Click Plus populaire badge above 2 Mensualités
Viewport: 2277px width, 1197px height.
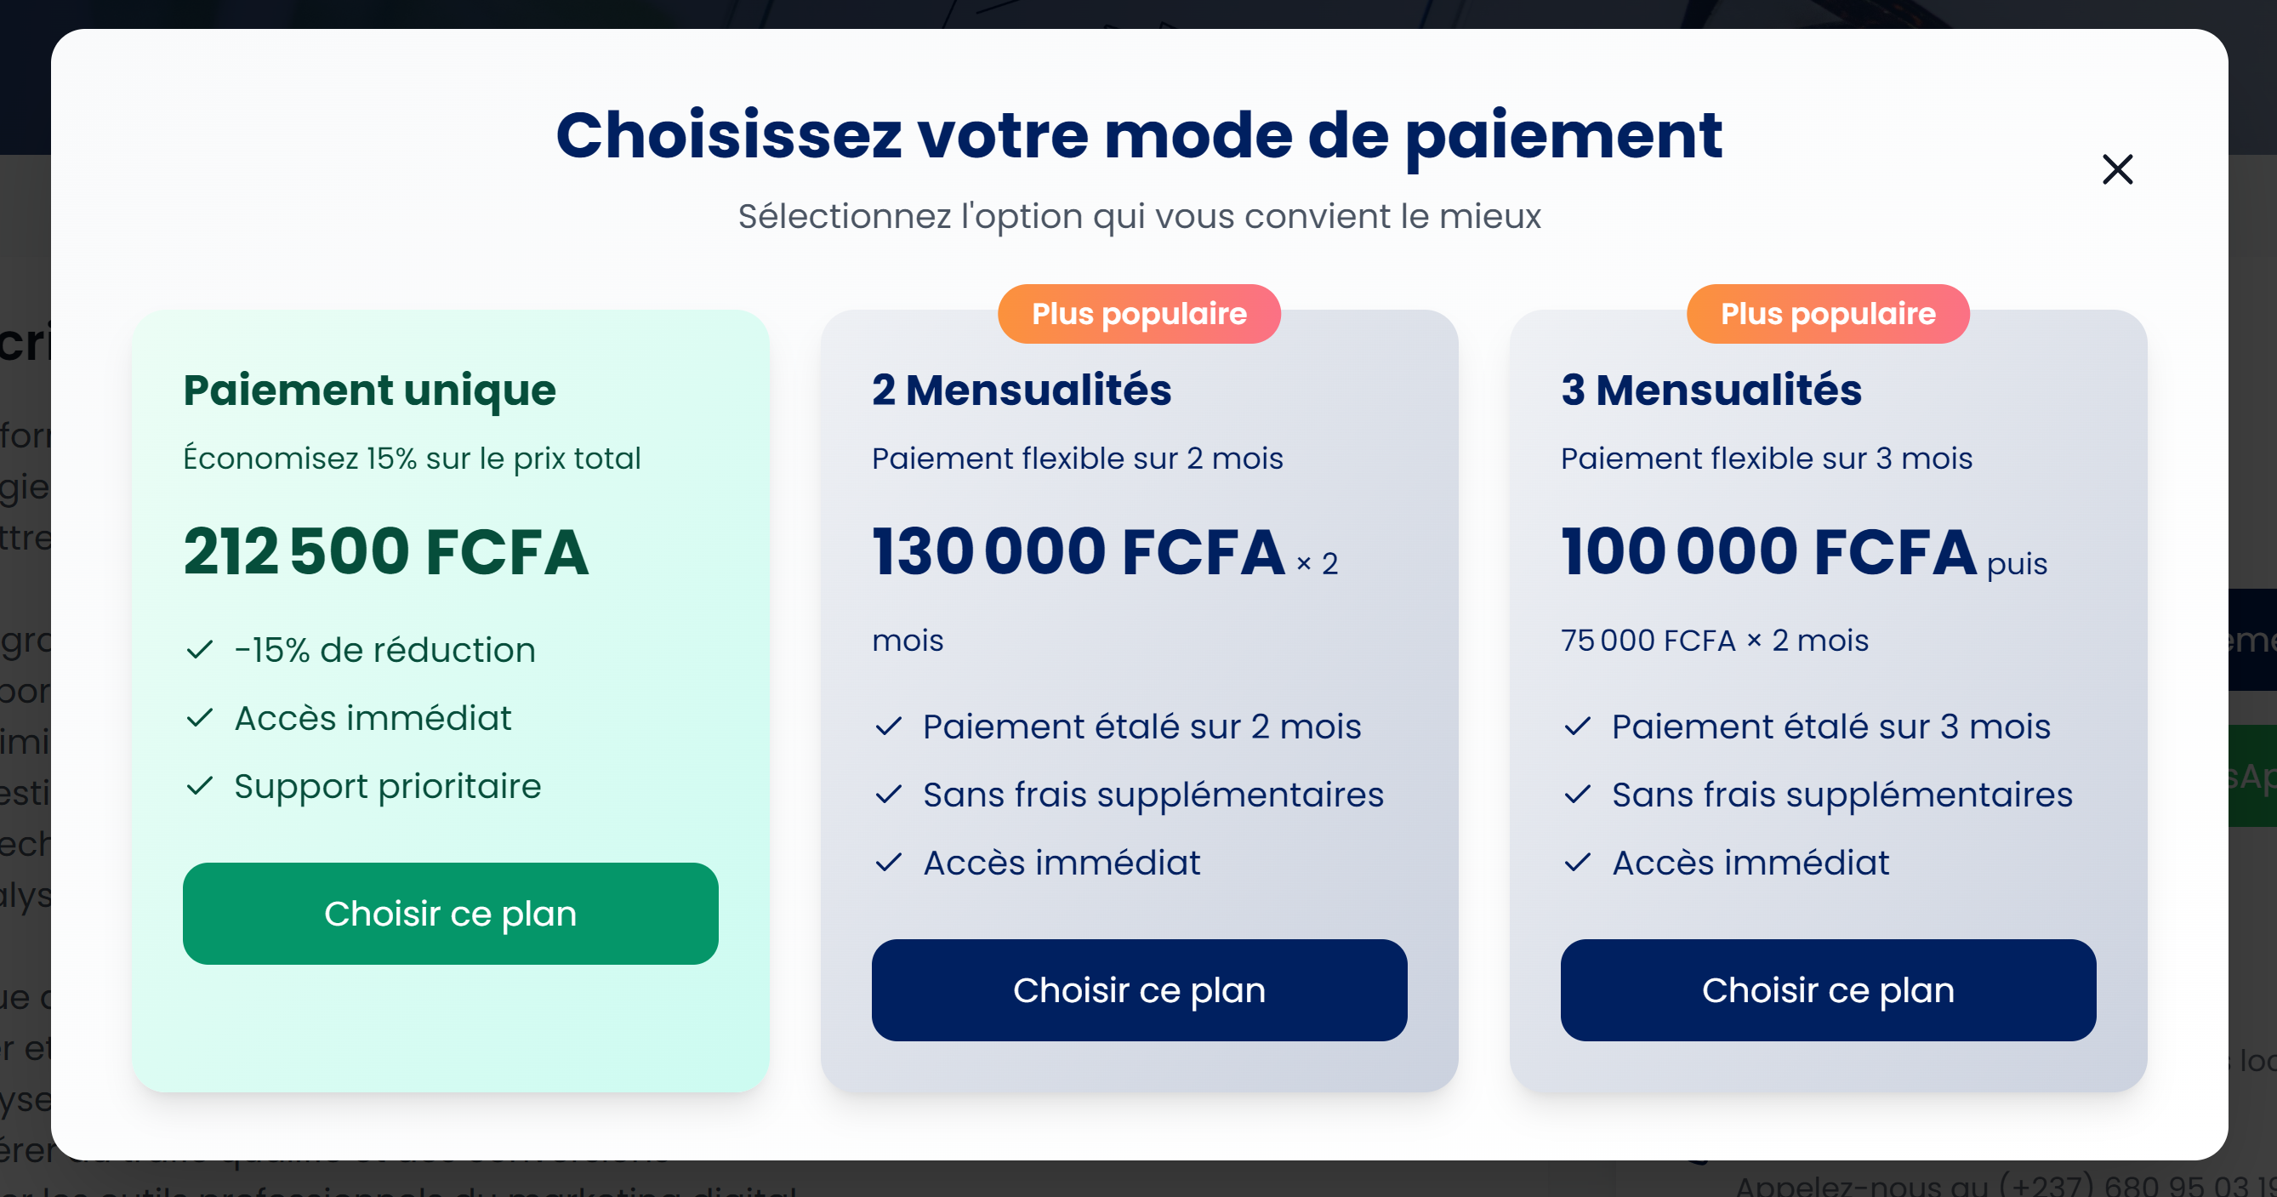tap(1138, 314)
